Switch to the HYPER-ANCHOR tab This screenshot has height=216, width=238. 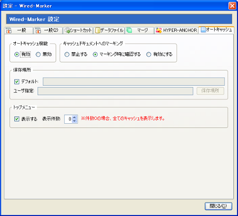pos(176,30)
